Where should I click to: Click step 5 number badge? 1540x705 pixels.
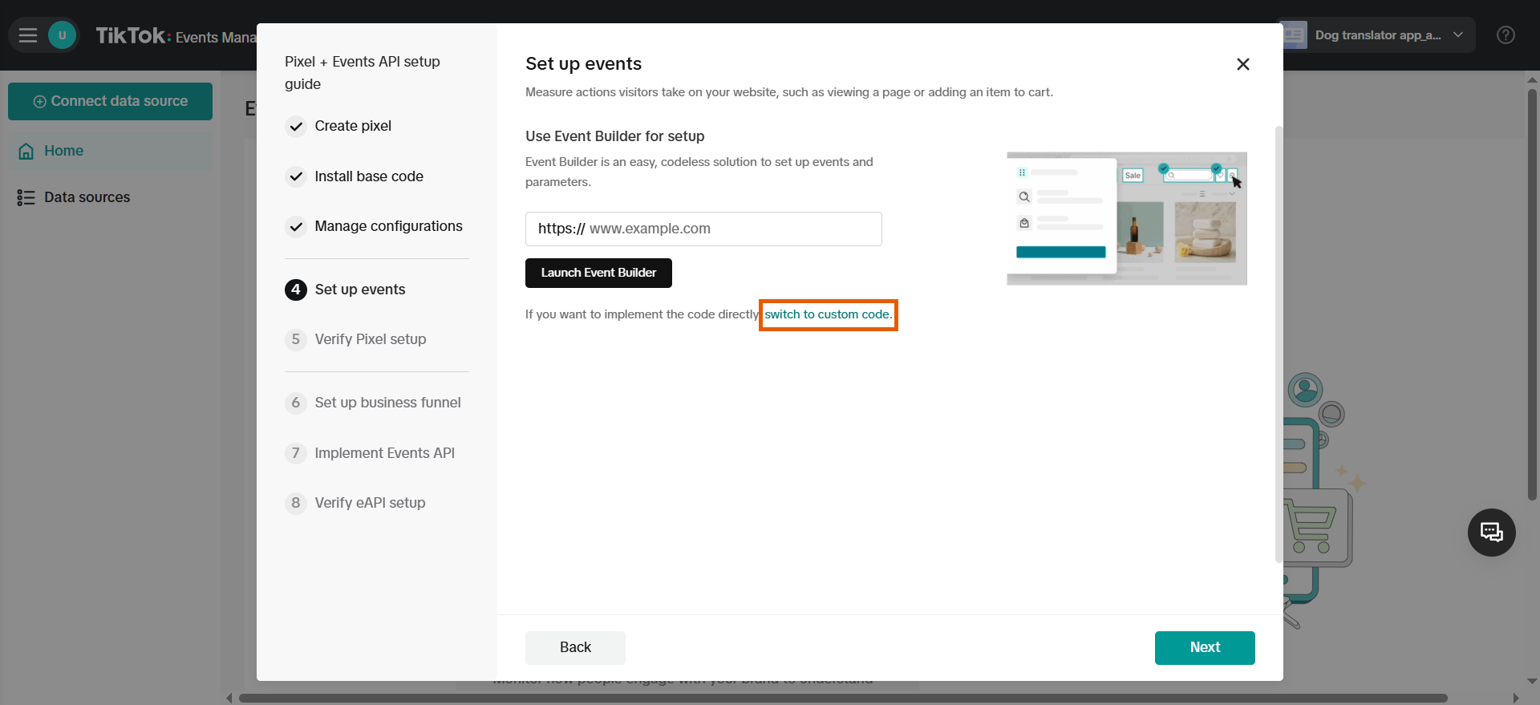click(296, 339)
